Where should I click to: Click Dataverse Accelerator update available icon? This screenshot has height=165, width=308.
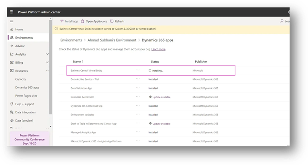pyautogui.click(x=150, y=97)
